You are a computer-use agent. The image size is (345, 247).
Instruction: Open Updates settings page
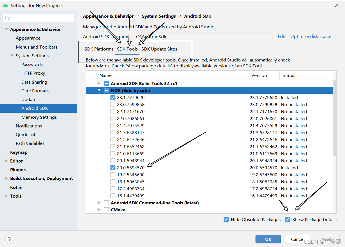[30, 99]
